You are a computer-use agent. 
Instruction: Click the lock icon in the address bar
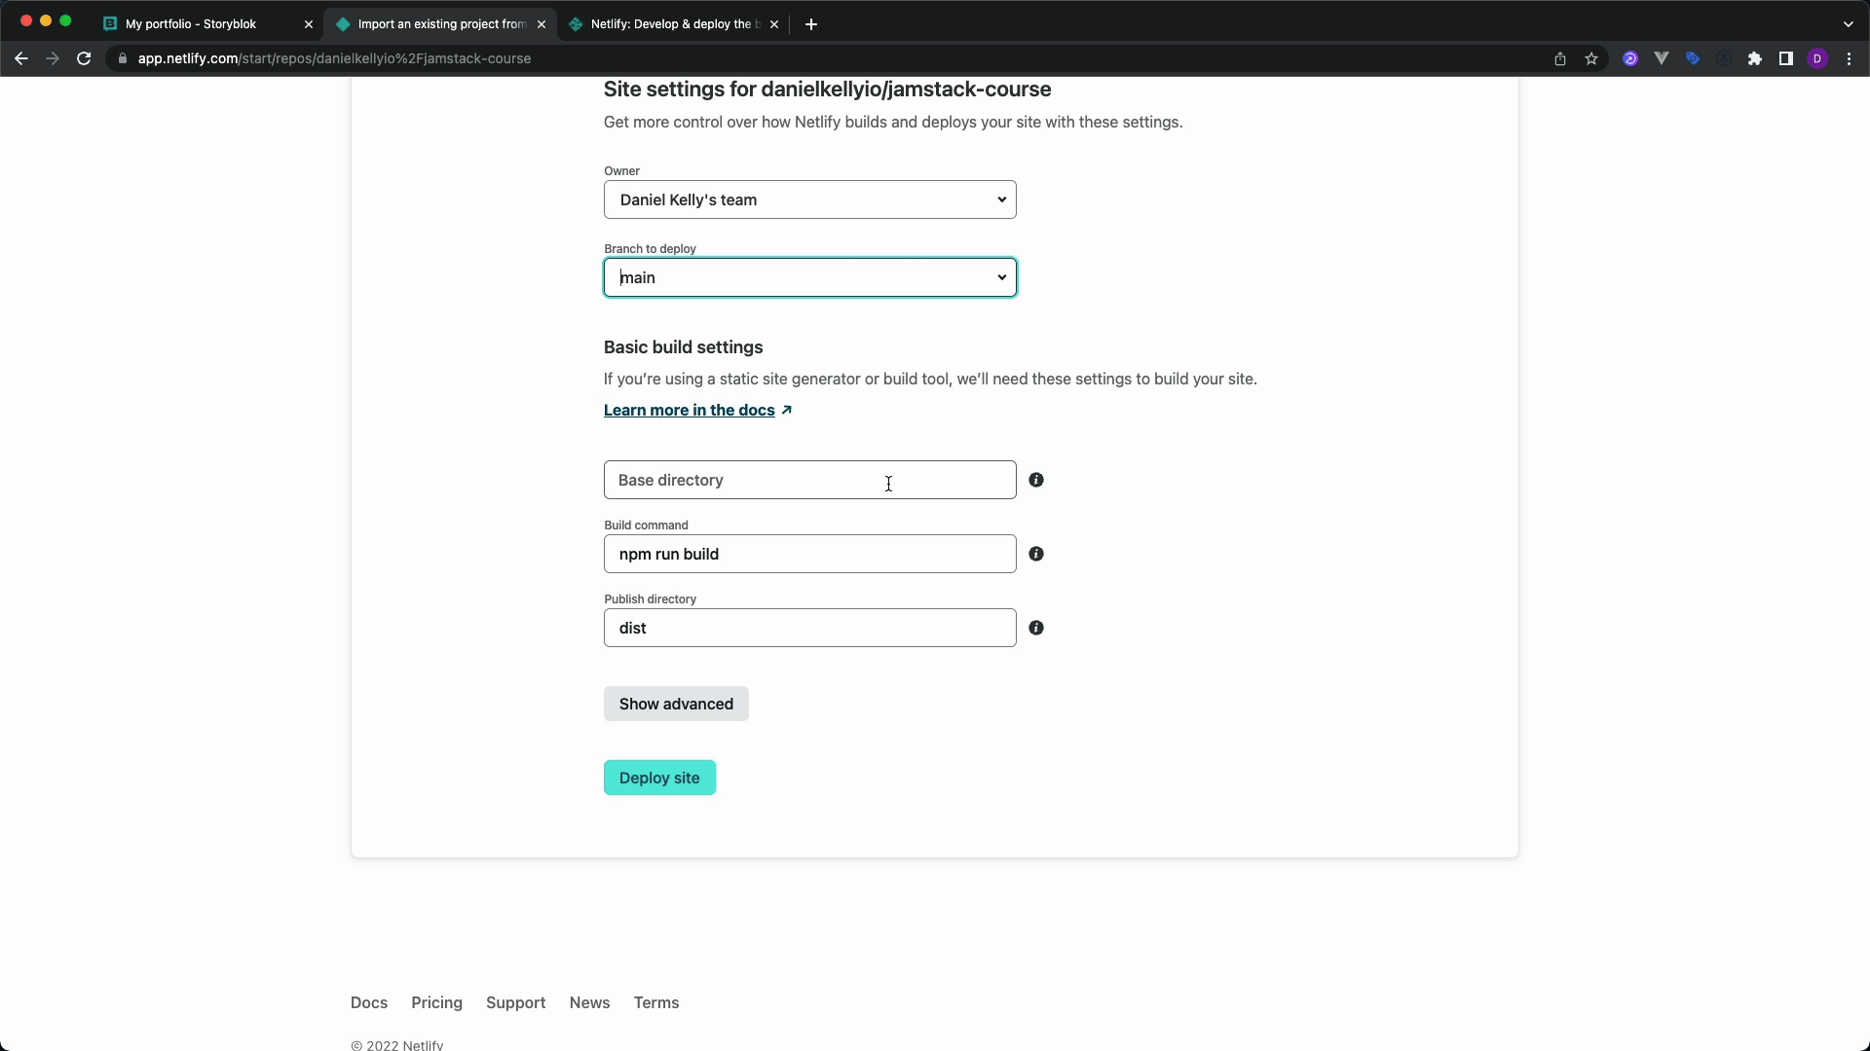coord(123,58)
